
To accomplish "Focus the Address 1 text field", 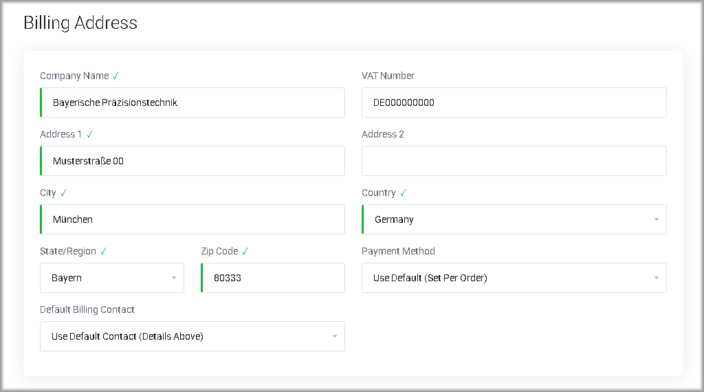I will [x=192, y=161].
